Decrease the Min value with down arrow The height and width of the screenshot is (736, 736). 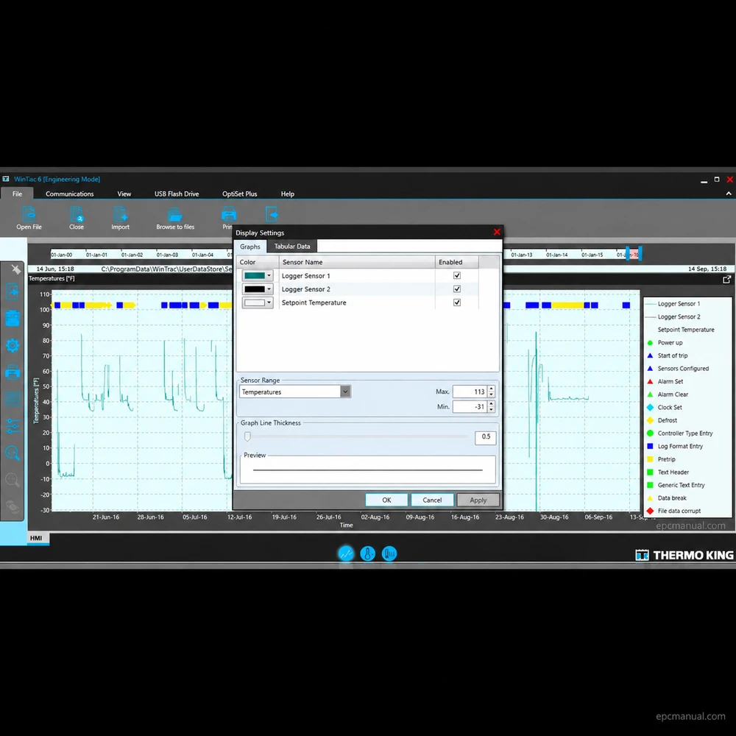click(491, 409)
